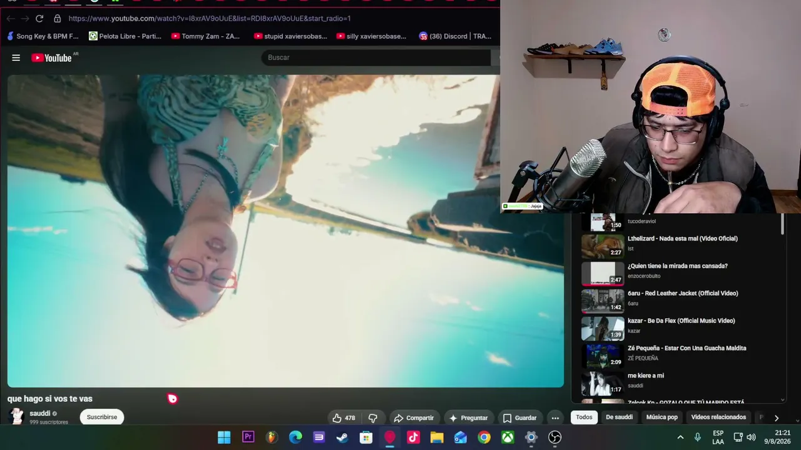Image resolution: width=801 pixels, height=450 pixels.
Task: Open Xbox app from taskbar
Action: point(508,437)
